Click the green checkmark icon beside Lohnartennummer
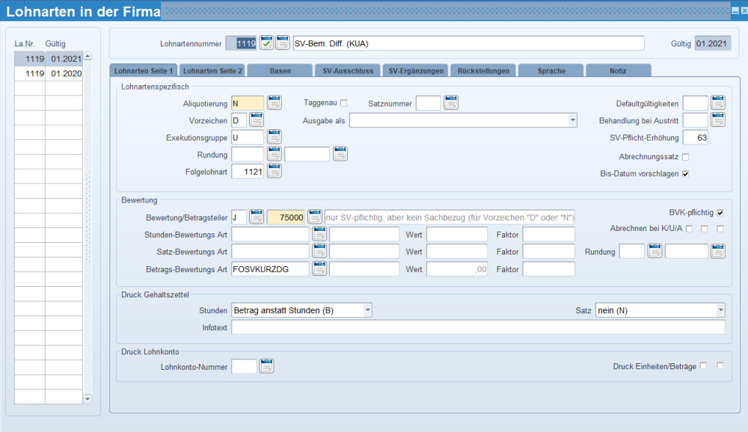 (266, 43)
